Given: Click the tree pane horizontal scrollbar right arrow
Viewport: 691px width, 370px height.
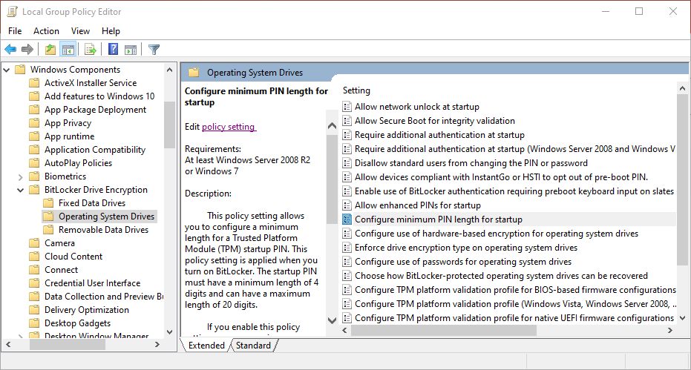Looking at the screenshot, I should click(157, 346).
